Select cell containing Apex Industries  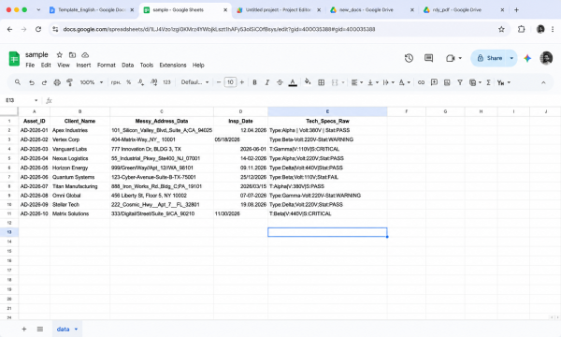pos(79,130)
